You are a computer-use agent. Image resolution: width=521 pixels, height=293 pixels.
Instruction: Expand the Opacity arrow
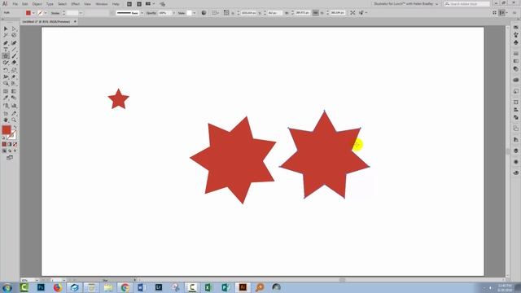173,13
